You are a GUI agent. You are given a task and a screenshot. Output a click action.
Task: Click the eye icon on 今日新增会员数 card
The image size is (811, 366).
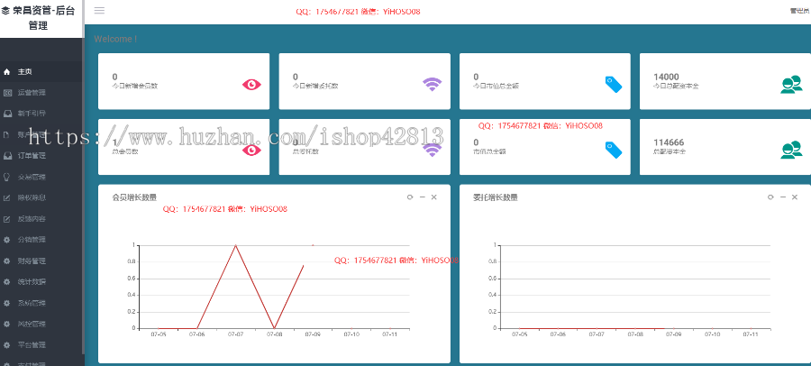251,85
